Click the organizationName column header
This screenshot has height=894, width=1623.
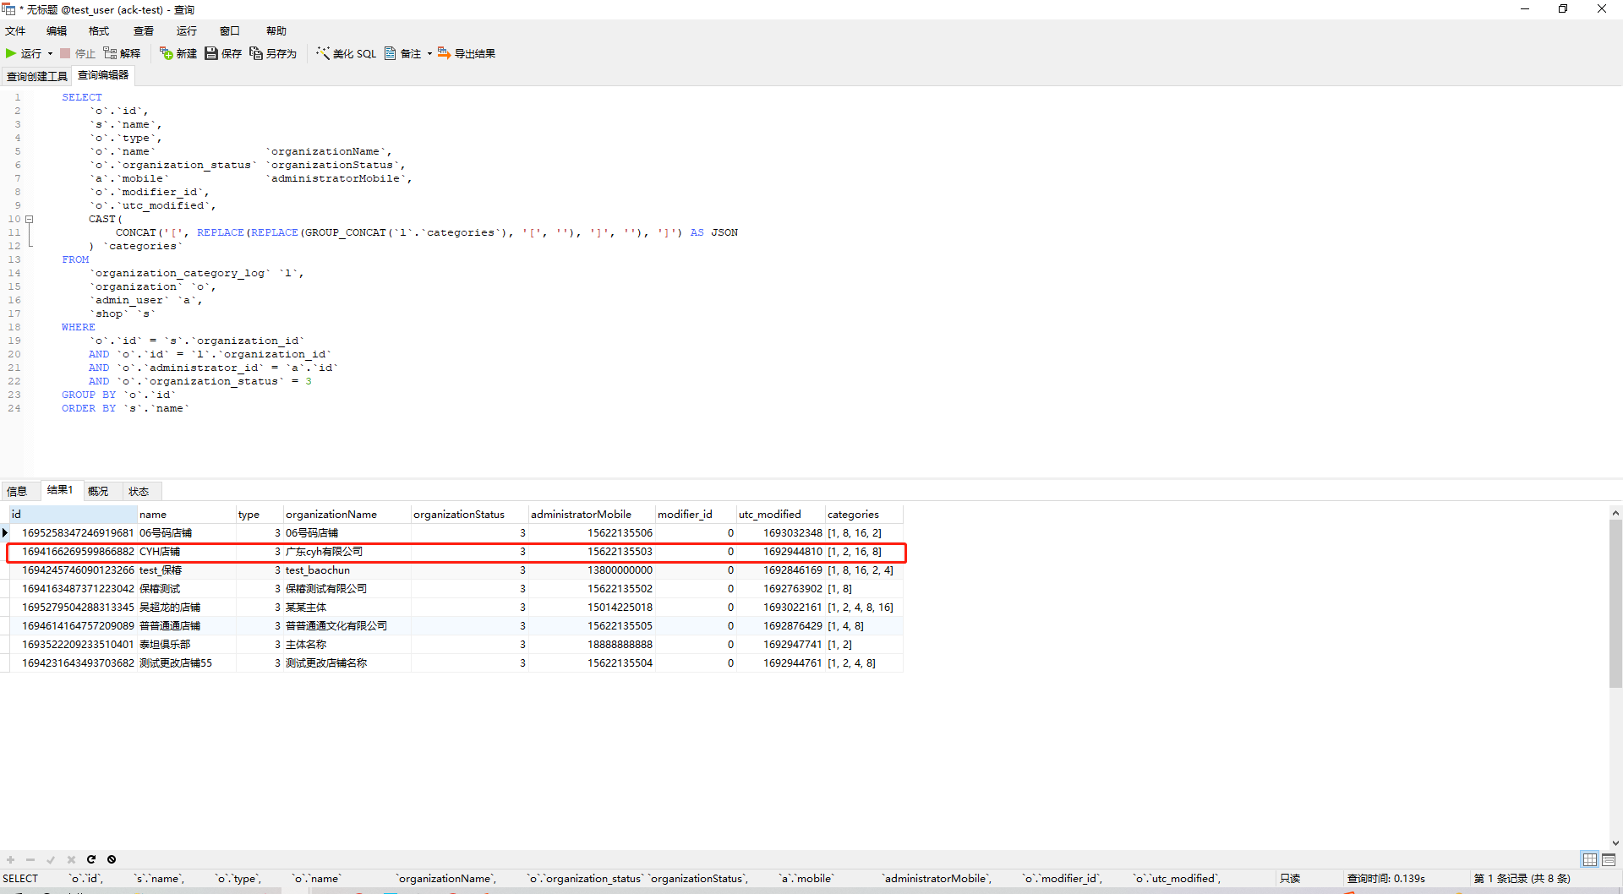[347, 514]
